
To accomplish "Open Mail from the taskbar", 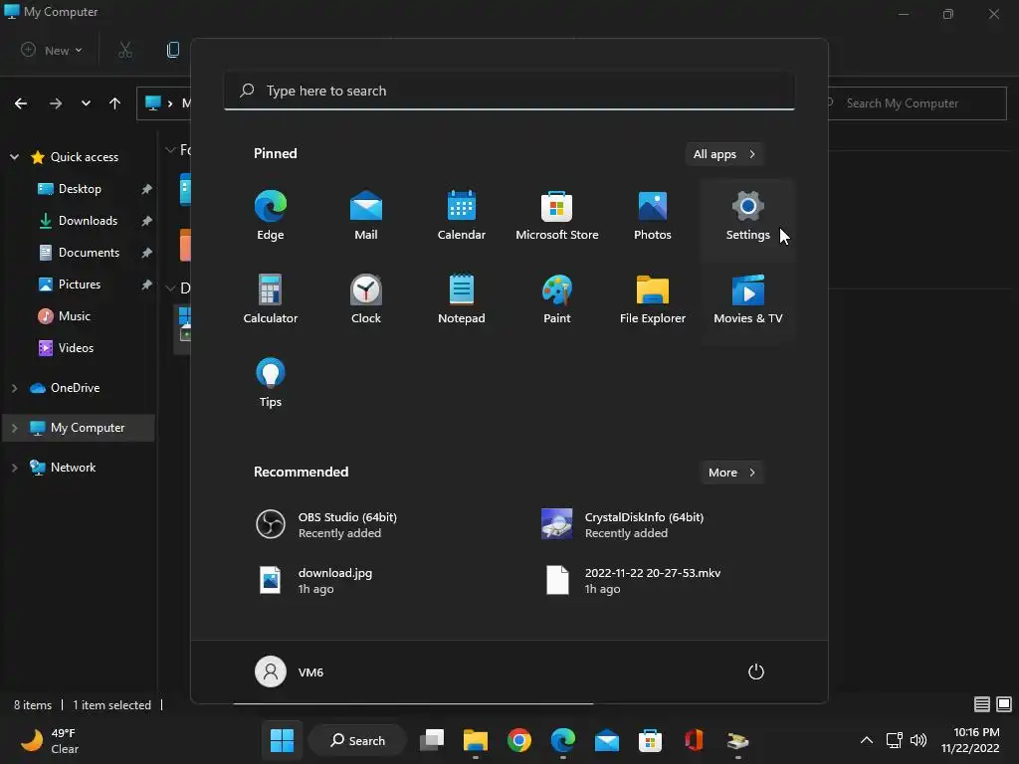I will coord(607,740).
